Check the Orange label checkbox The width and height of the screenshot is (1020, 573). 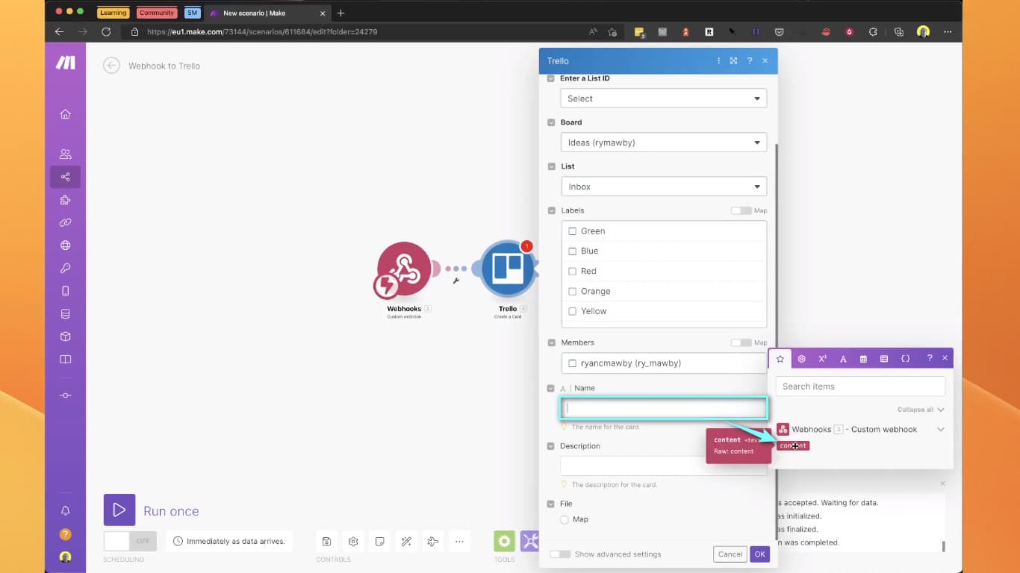[573, 292]
